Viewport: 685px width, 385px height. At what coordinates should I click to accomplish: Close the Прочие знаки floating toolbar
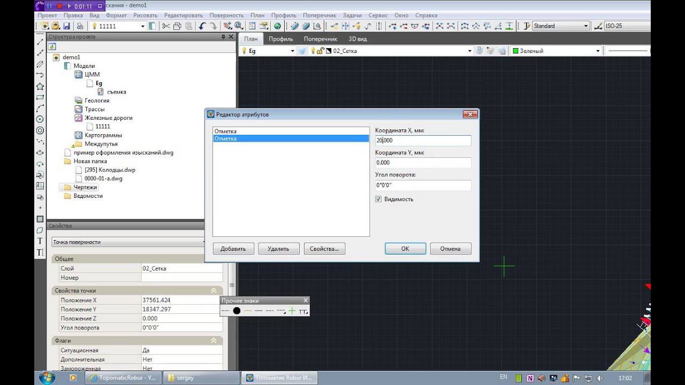pyautogui.click(x=306, y=301)
